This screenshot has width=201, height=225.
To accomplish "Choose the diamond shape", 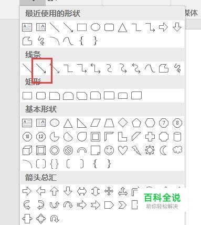I will pyautogui.click(x=123, y=123).
